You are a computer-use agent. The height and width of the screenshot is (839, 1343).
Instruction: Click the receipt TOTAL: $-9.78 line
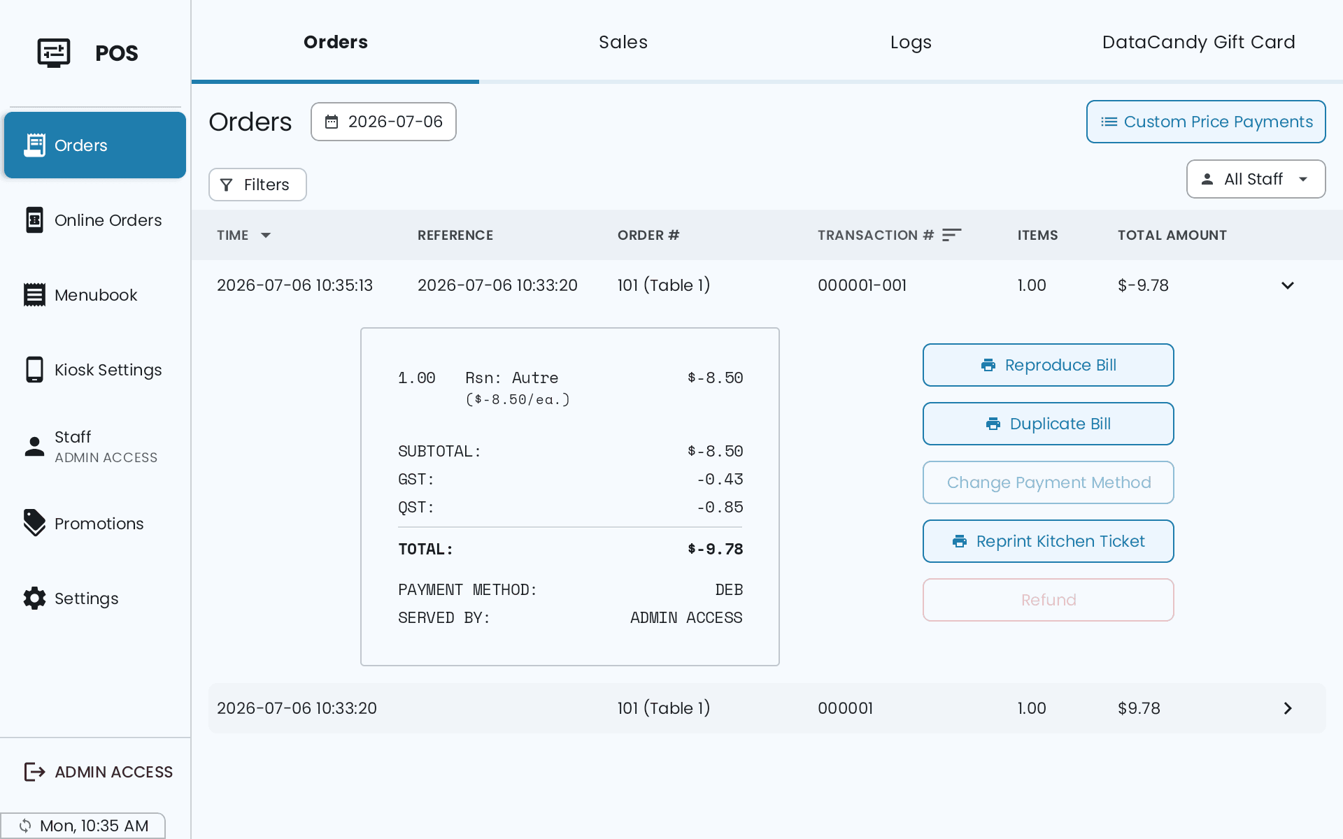pyautogui.click(x=570, y=550)
